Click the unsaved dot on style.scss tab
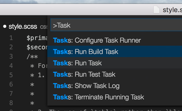Image resolution: width=182 pixels, height=111 pixels. [5, 26]
